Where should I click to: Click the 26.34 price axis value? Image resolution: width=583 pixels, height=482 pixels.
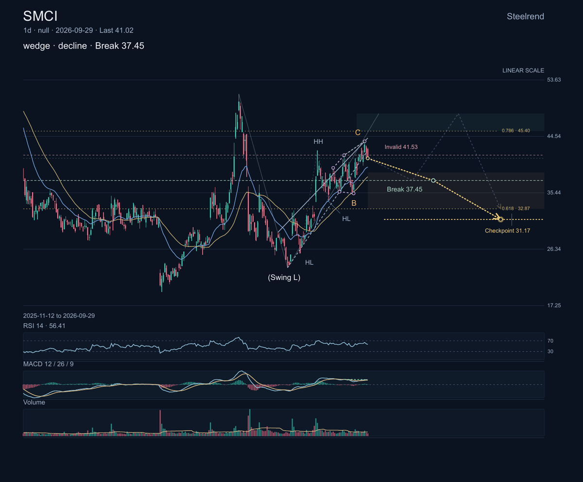click(x=554, y=249)
